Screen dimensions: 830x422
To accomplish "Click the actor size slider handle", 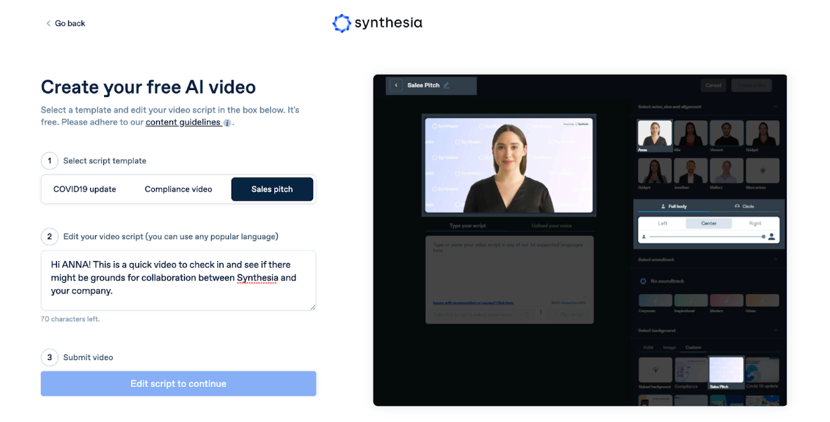I will coord(763,237).
